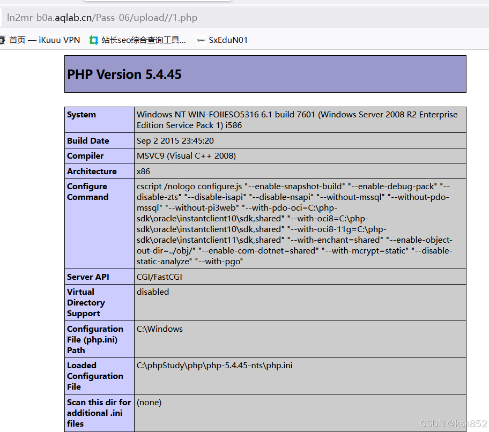
Task: Open the SxEduN01 bookmark
Action: 222,40
